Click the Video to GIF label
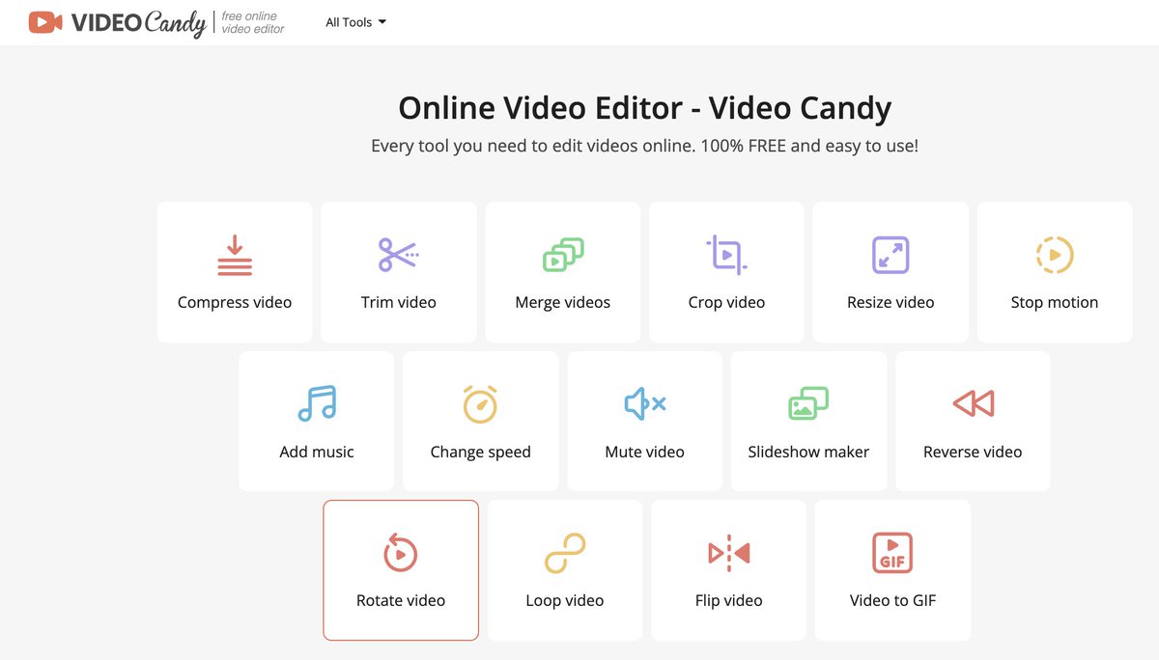This screenshot has height=660, width=1159. [892, 600]
